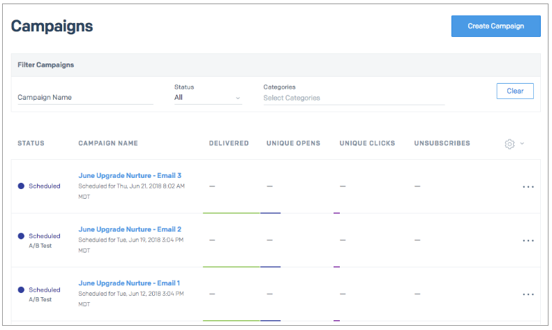The height and width of the screenshot is (330, 552).
Task: Click Scheduled status dot for Email 1
Action: pos(21,290)
